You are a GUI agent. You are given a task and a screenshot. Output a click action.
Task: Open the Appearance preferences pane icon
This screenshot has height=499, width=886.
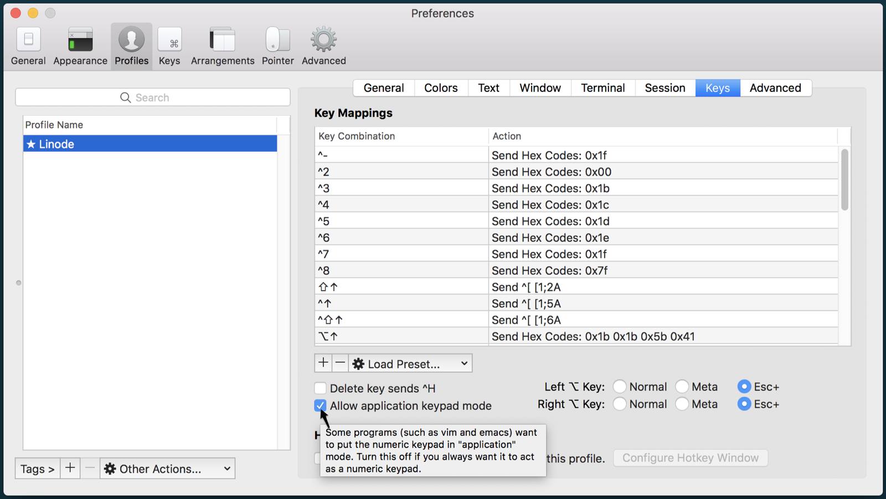[x=80, y=47]
